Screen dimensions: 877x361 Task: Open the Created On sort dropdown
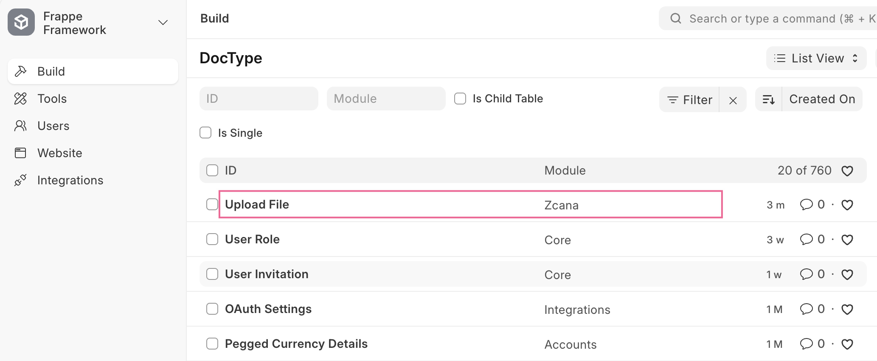822,99
